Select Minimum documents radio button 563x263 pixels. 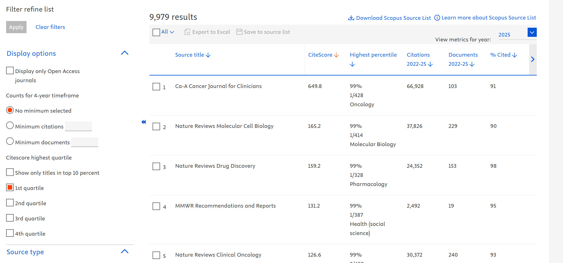click(10, 141)
